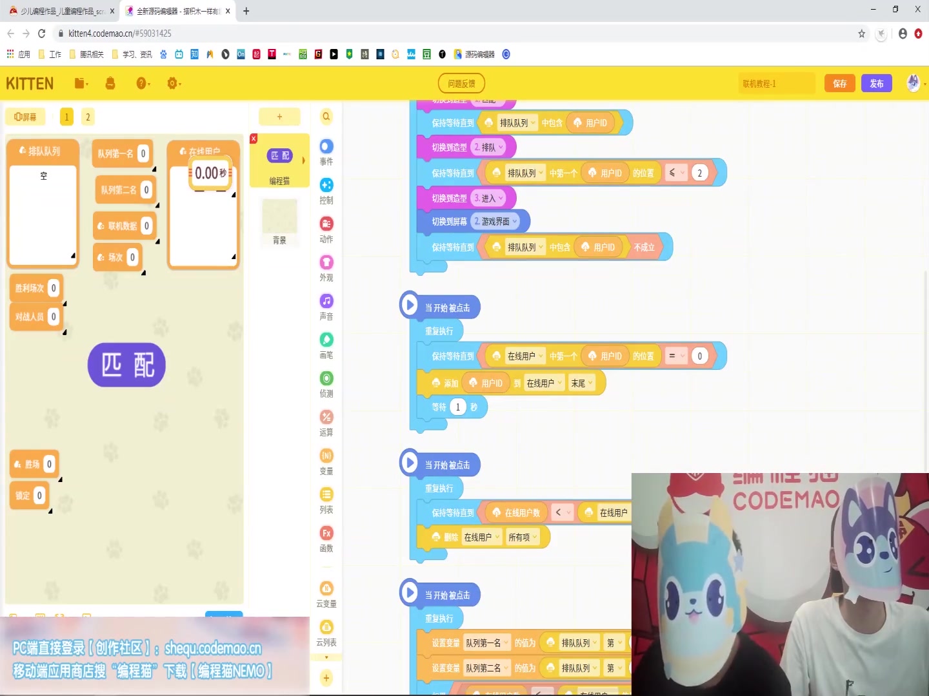Toggle the 屏幕 display mode button
This screenshot has width=929, height=696.
(25, 117)
